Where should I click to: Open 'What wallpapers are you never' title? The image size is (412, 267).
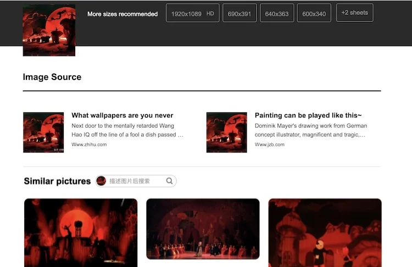122,115
